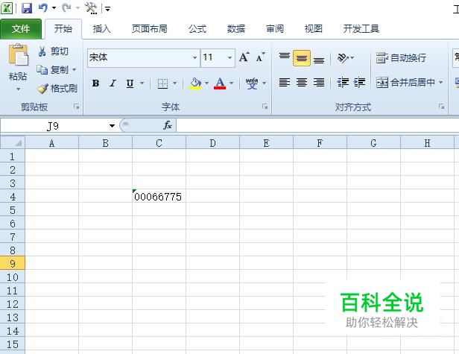The width and height of the screenshot is (459, 354).
Task: Increase font size with large A icon
Action: [244, 57]
